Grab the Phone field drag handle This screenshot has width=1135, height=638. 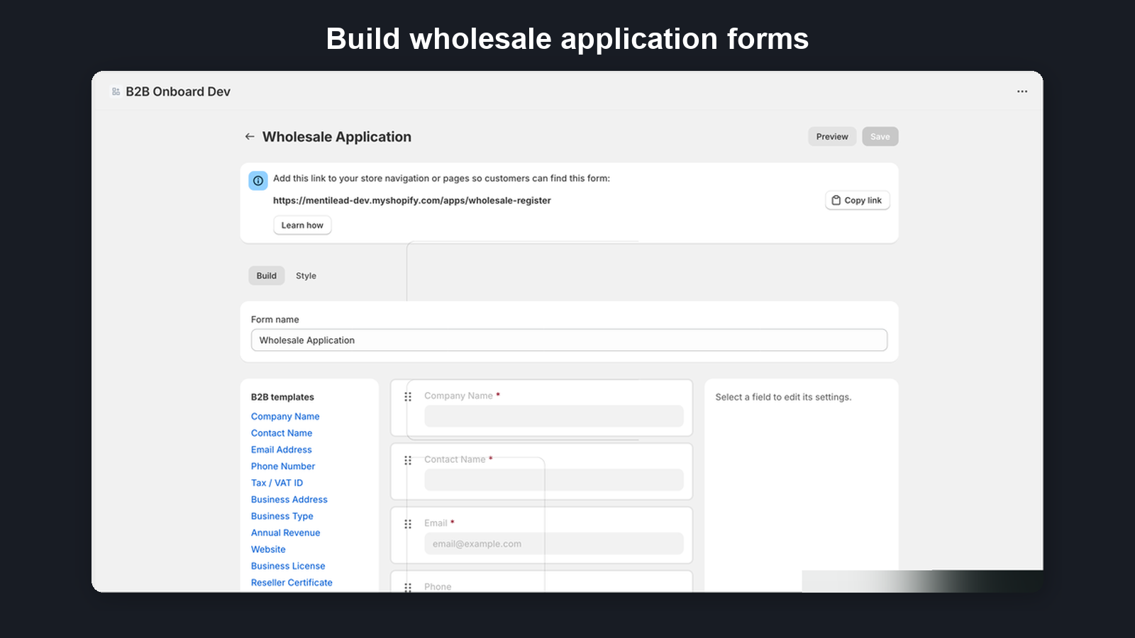pos(408,587)
